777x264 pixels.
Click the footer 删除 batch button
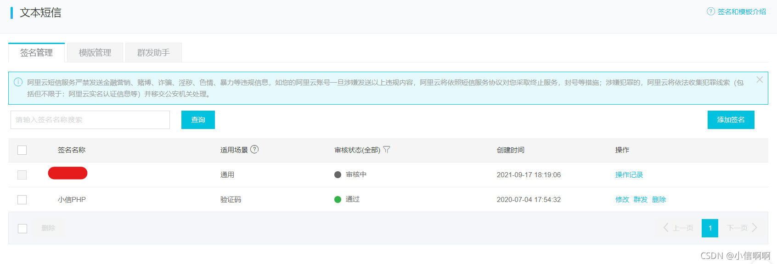(x=48, y=228)
